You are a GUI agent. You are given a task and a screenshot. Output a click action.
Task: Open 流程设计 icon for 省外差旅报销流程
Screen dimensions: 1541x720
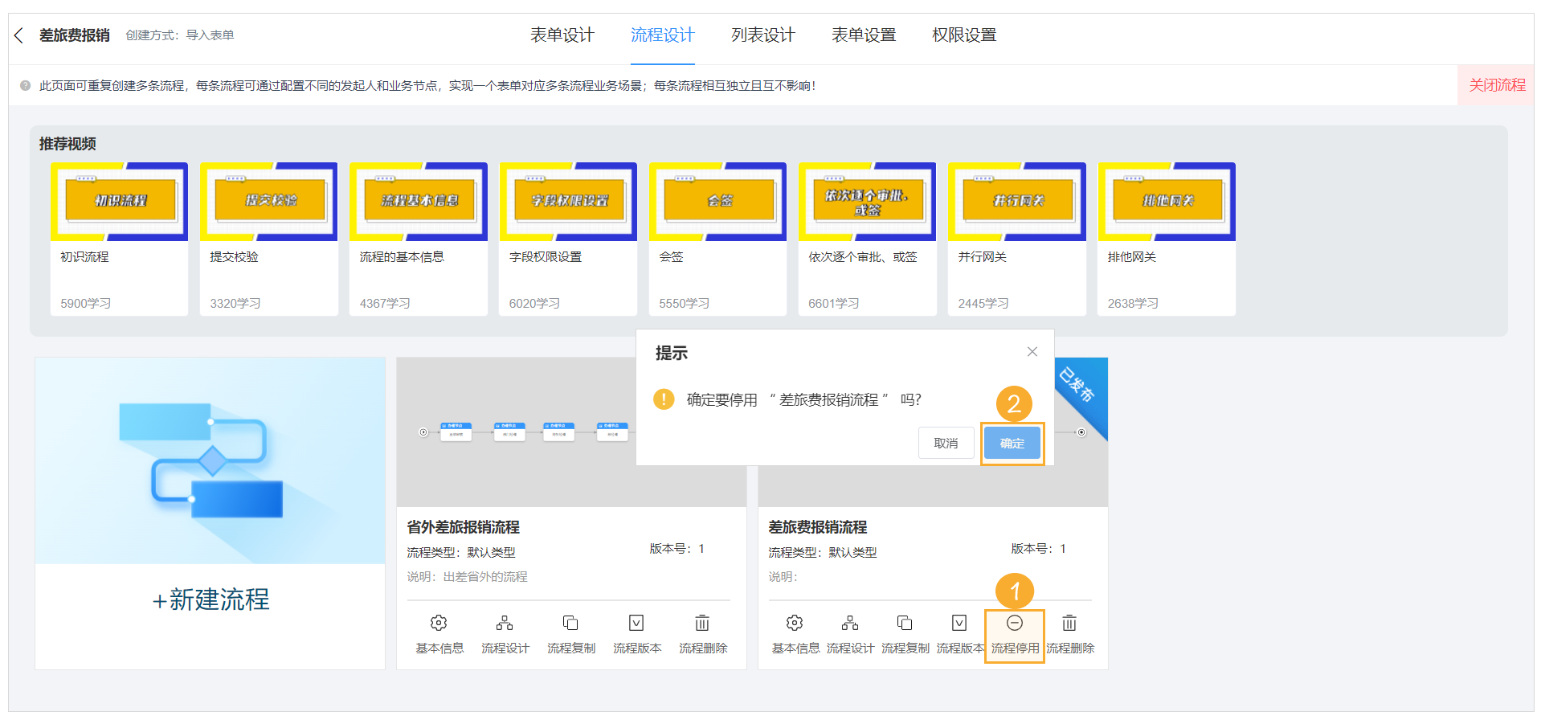click(505, 624)
